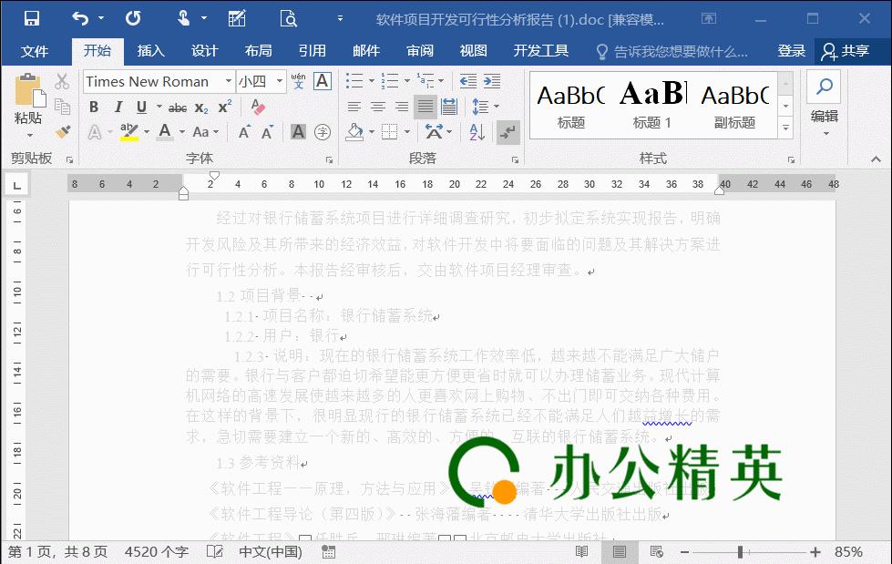
Task: Open the font name dropdown
Action: 229,81
